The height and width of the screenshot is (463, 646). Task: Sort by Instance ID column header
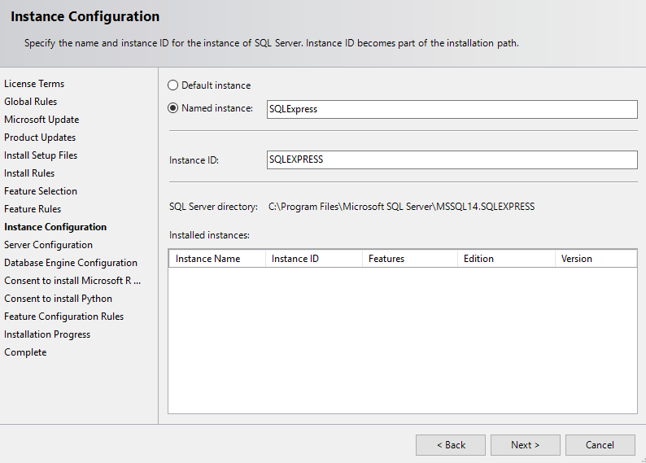pyautogui.click(x=314, y=259)
